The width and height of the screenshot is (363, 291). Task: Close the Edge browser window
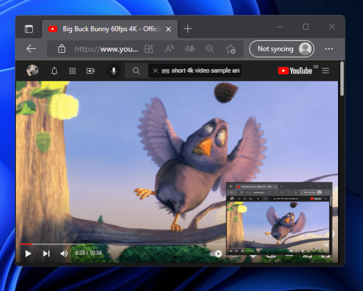point(331,27)
